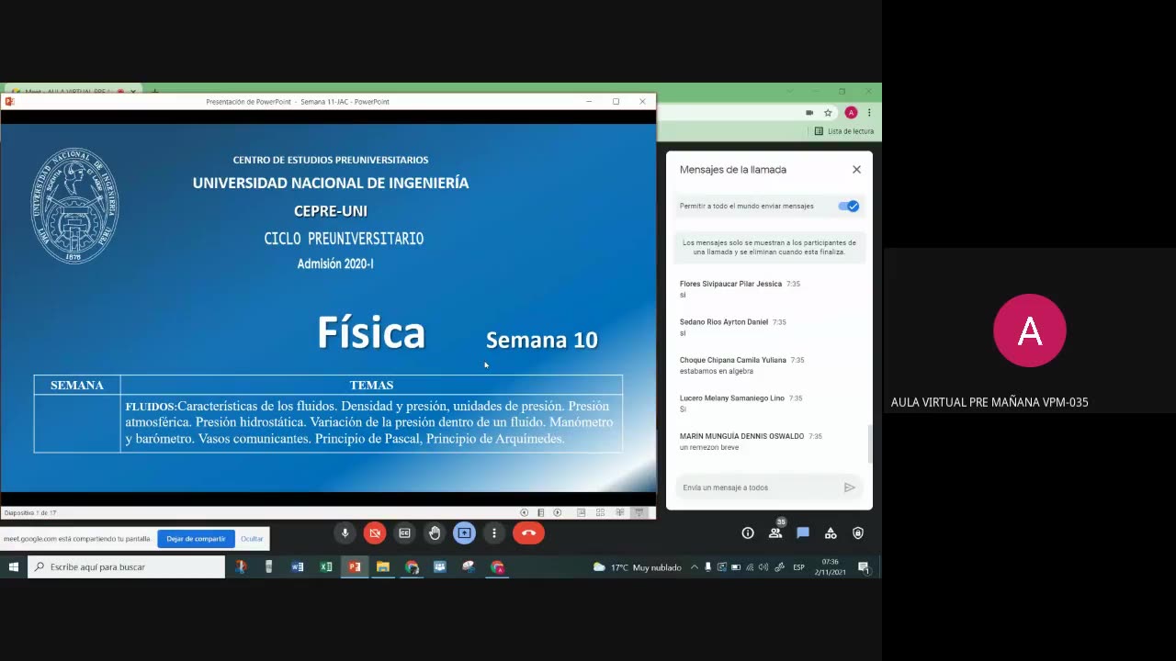
Task: Show hidden system tray icons
Action: [695, 567]
